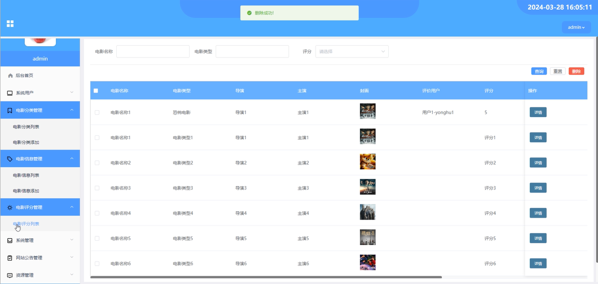Click the chat icon beside 资源管理
598x284 pixels.
pos(10,275)
